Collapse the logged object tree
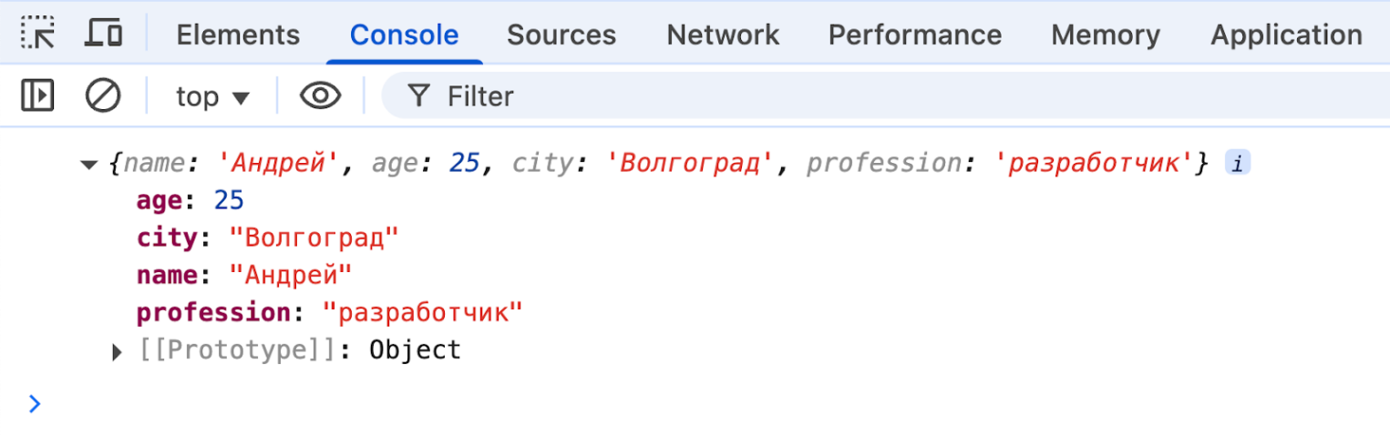The width and height of the screenshot is (1390, 435). [88, 165]
